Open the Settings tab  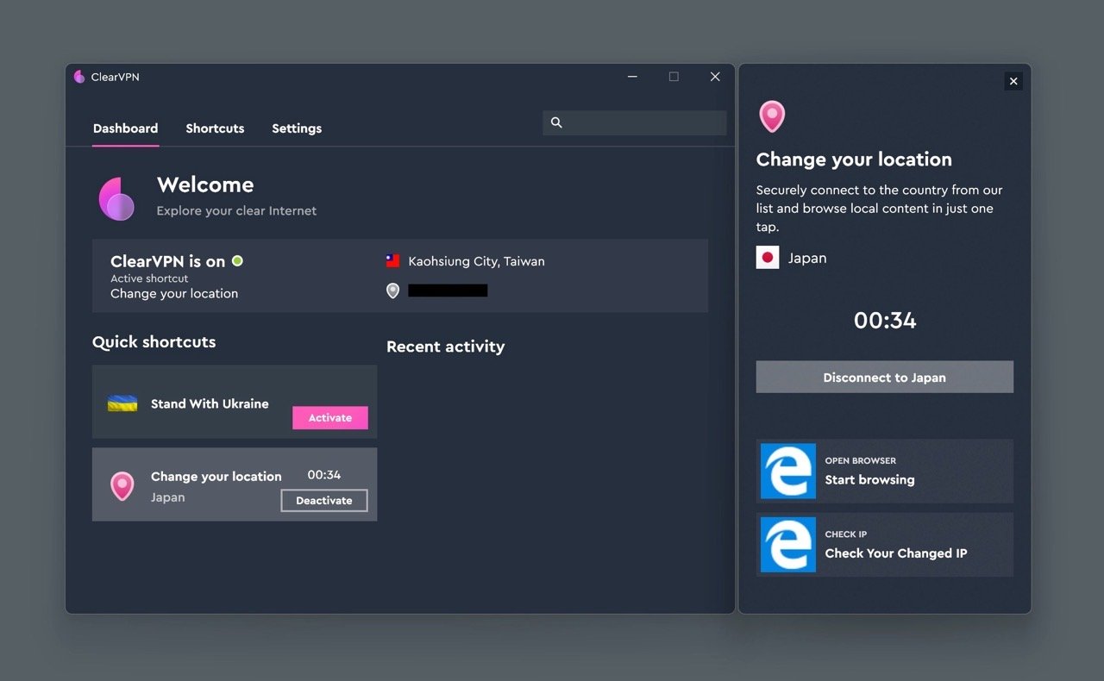tap(297, 128)
